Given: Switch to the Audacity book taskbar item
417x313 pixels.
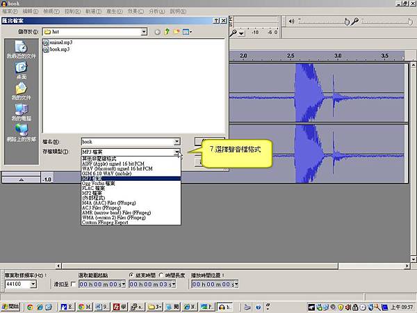Looking at the screenshot, I should 225,307.
